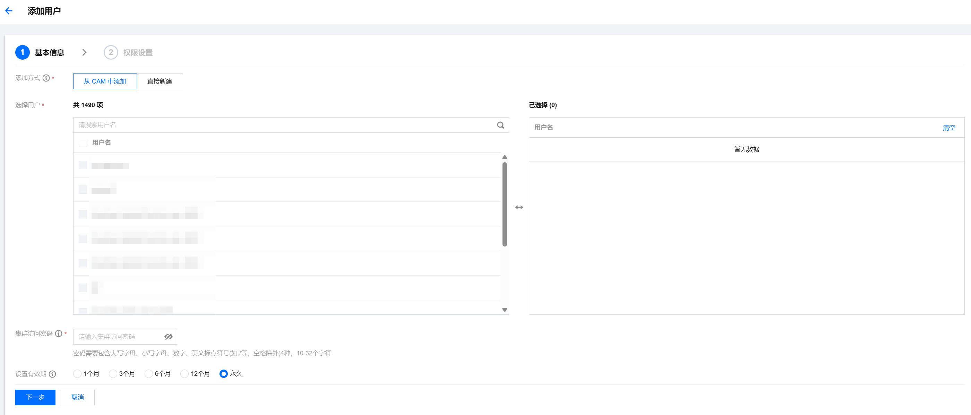
Task: Click the step 2 权限设置 circle icon
Action: [x=110, y=52]
